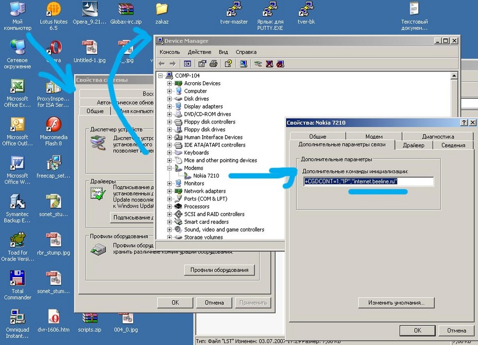Click the Scan for hardware changes icon
The image size is (478, 345).
click(243, 63)
